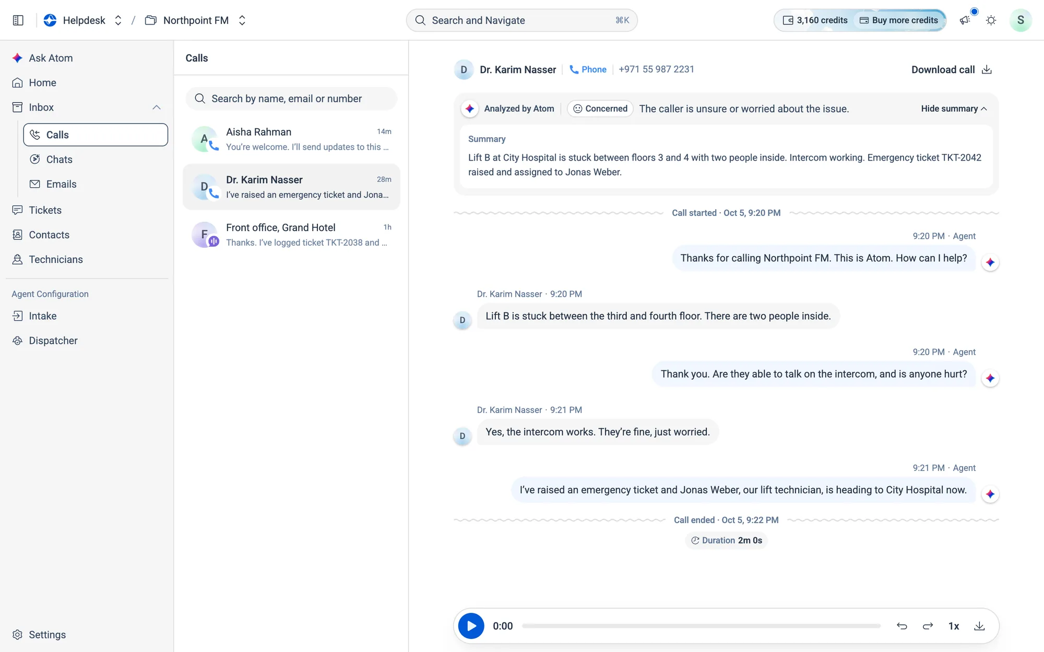Click the Duration 2m 0s badge
This screenshot has height=652, width=1044.
tap(726, 540)
